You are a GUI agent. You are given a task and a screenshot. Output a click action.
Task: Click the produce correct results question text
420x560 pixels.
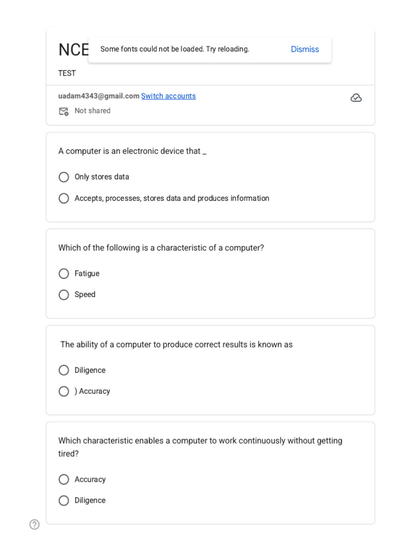pos(177,345)
